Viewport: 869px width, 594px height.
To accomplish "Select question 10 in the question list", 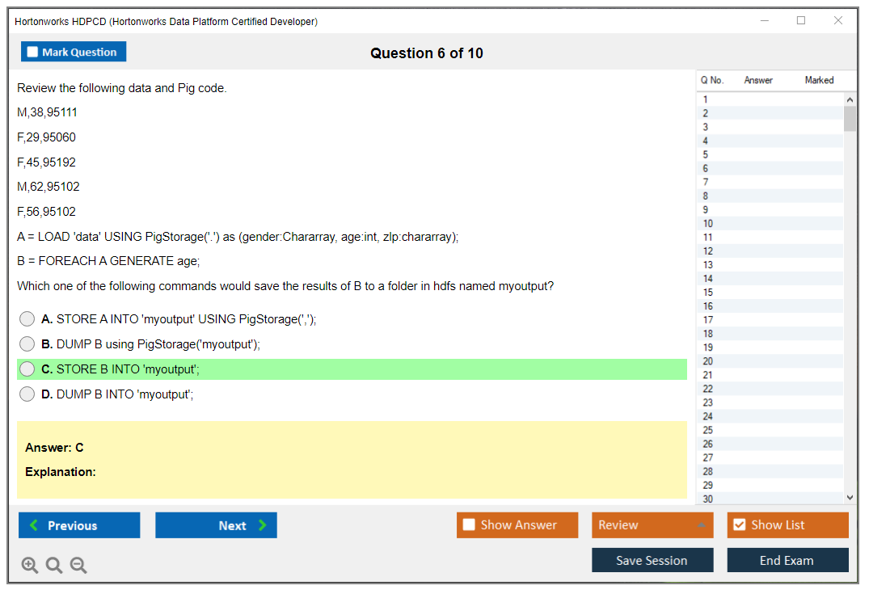I will 708,223.
